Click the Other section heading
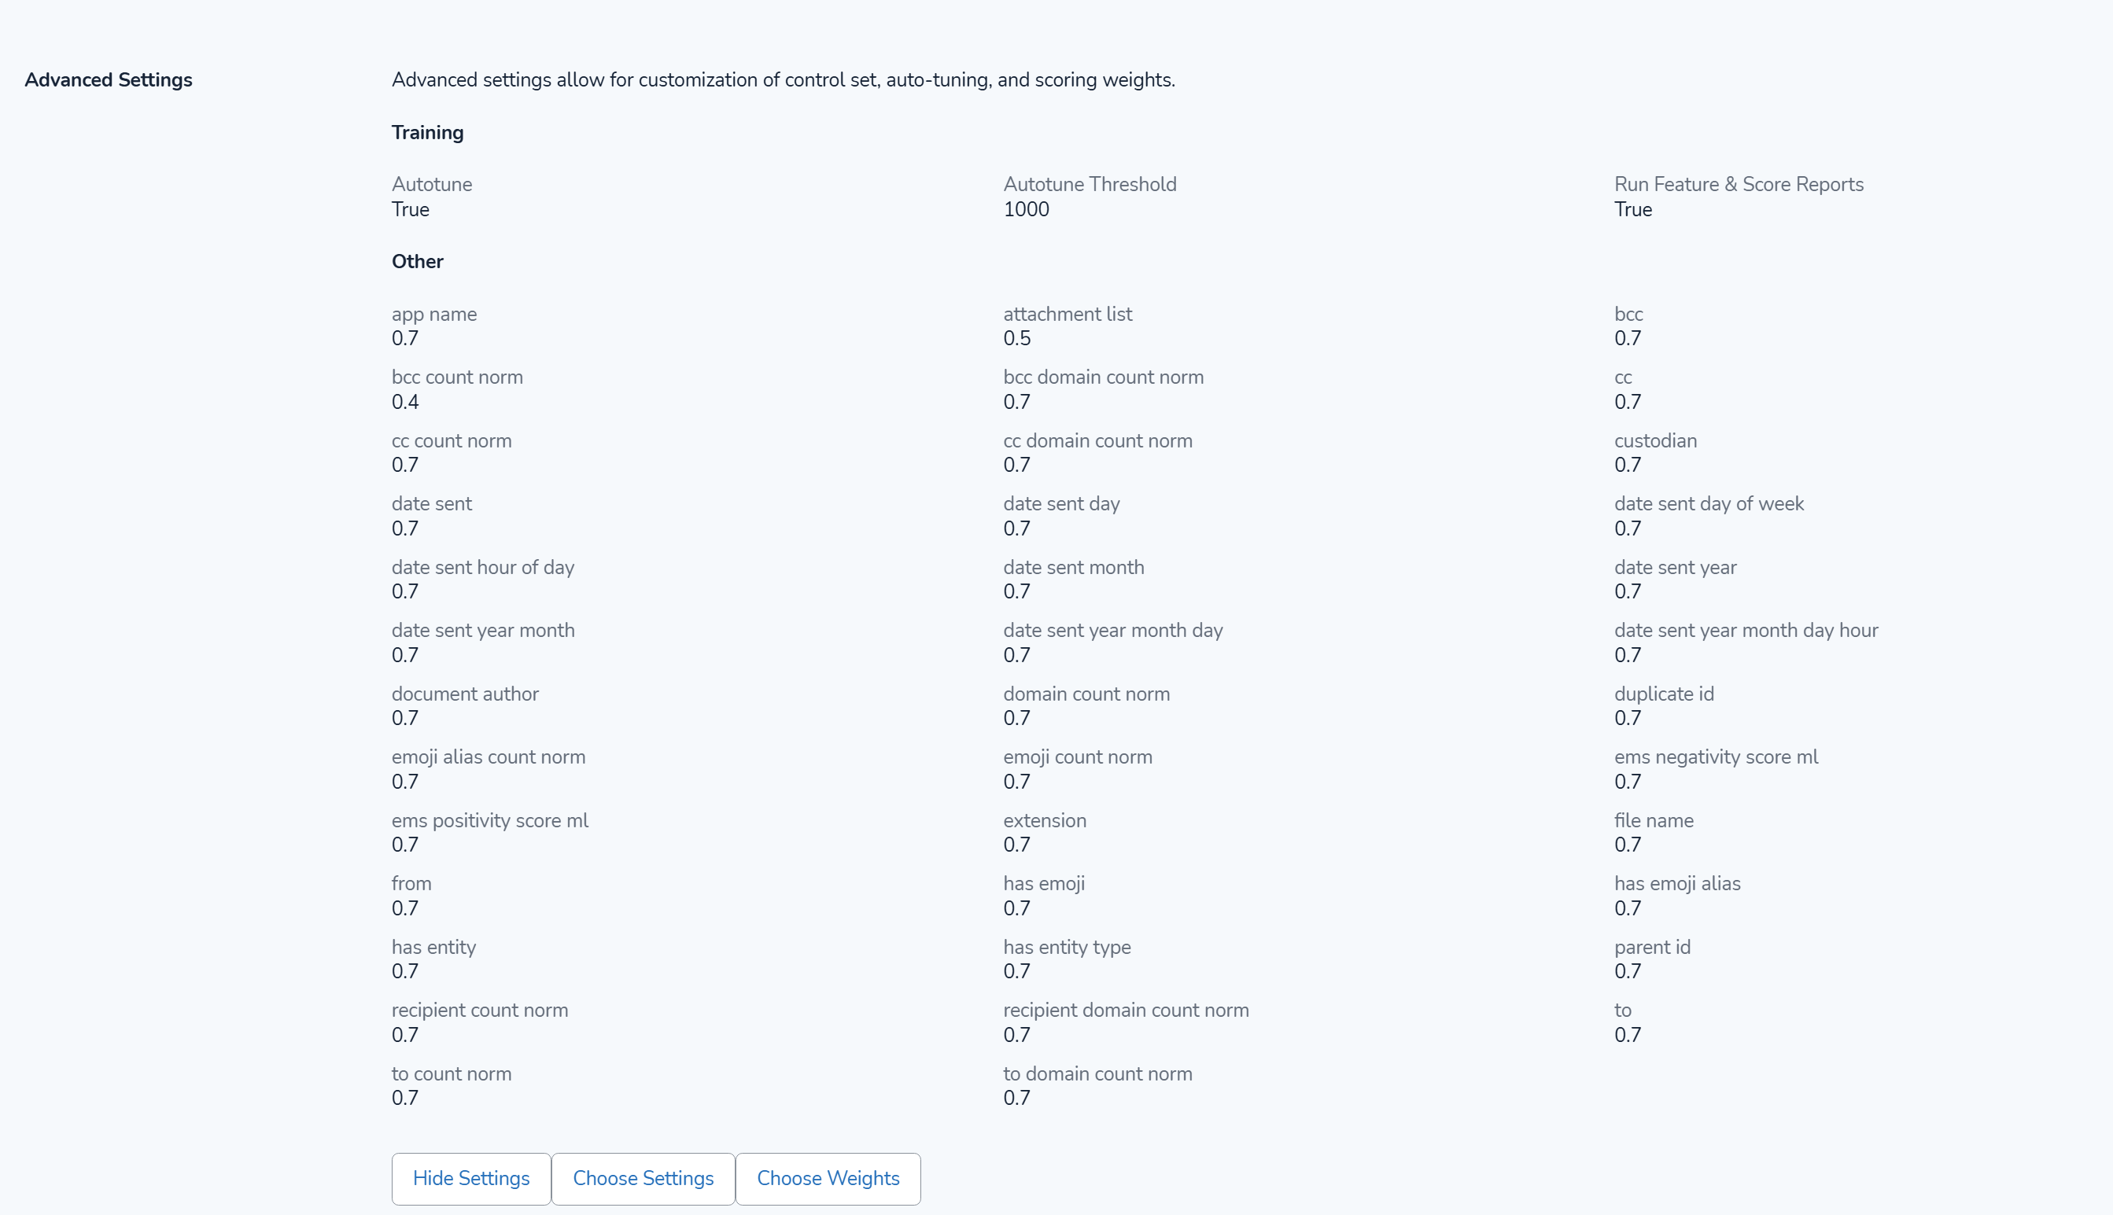Viewport: 2113px width, 1215px height. click(x=417, y=261)
